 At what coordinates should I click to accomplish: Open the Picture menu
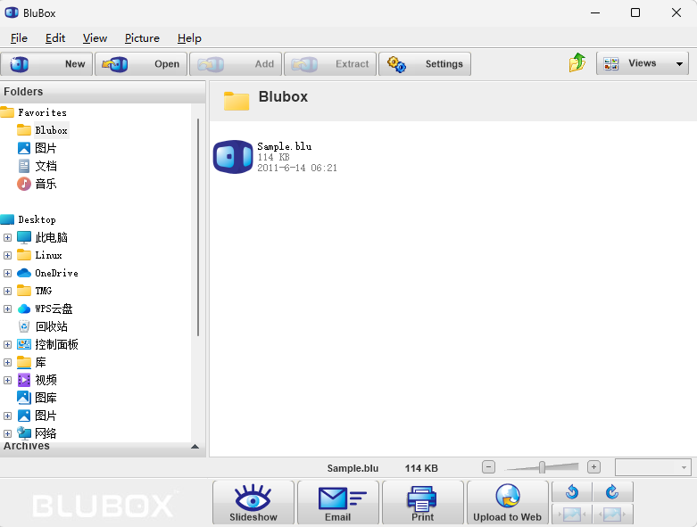point(142,38)
